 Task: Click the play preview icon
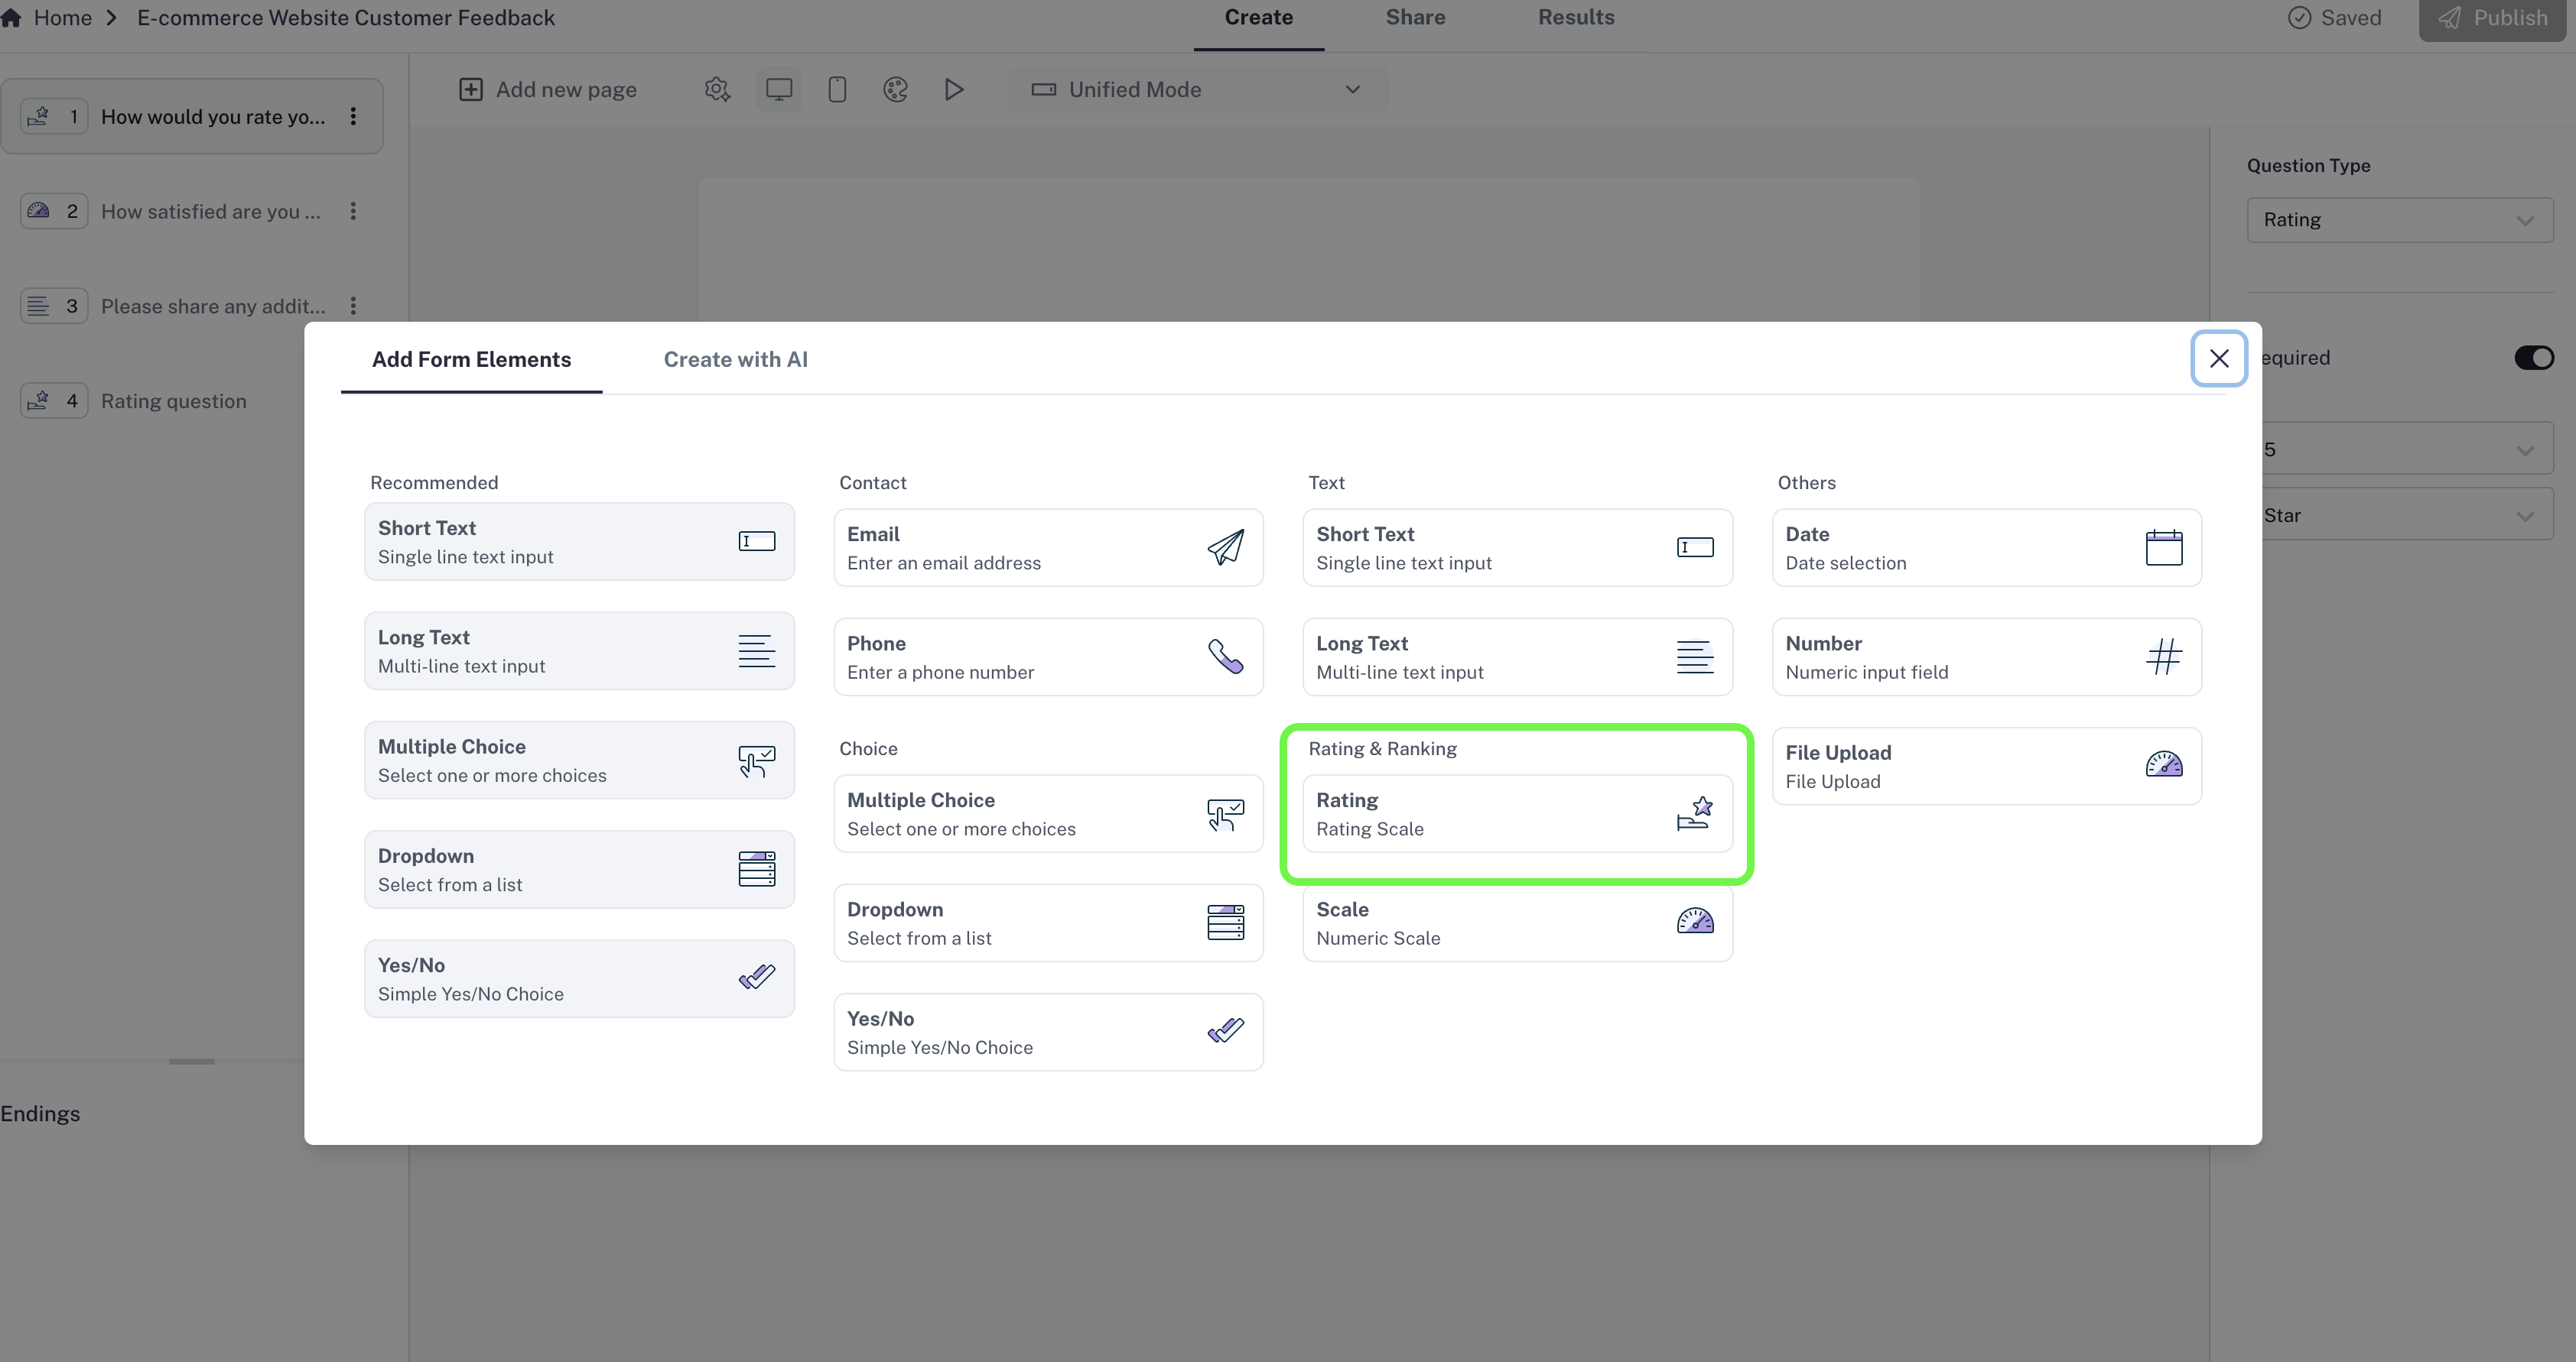[954, 90]
